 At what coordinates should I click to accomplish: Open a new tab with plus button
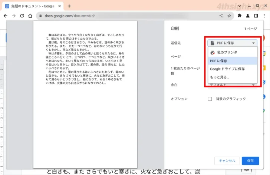point(69,6)
